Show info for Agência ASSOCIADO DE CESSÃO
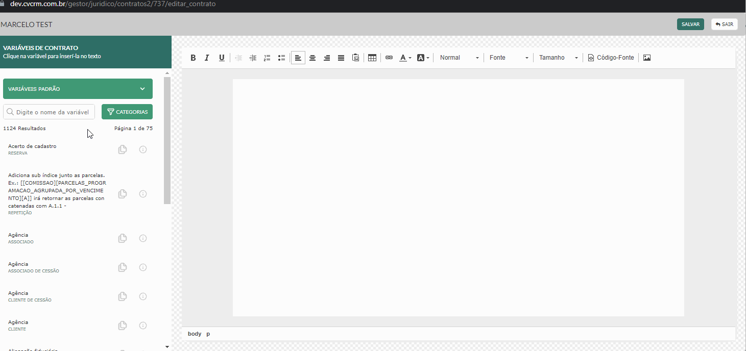This screenshot has width=746, height=351. pos(143,267)
